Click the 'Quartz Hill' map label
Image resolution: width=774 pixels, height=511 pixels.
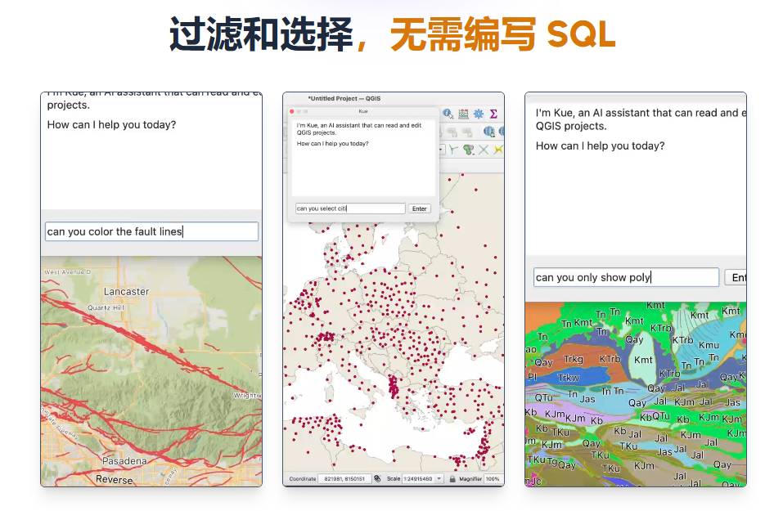point(106,307)
